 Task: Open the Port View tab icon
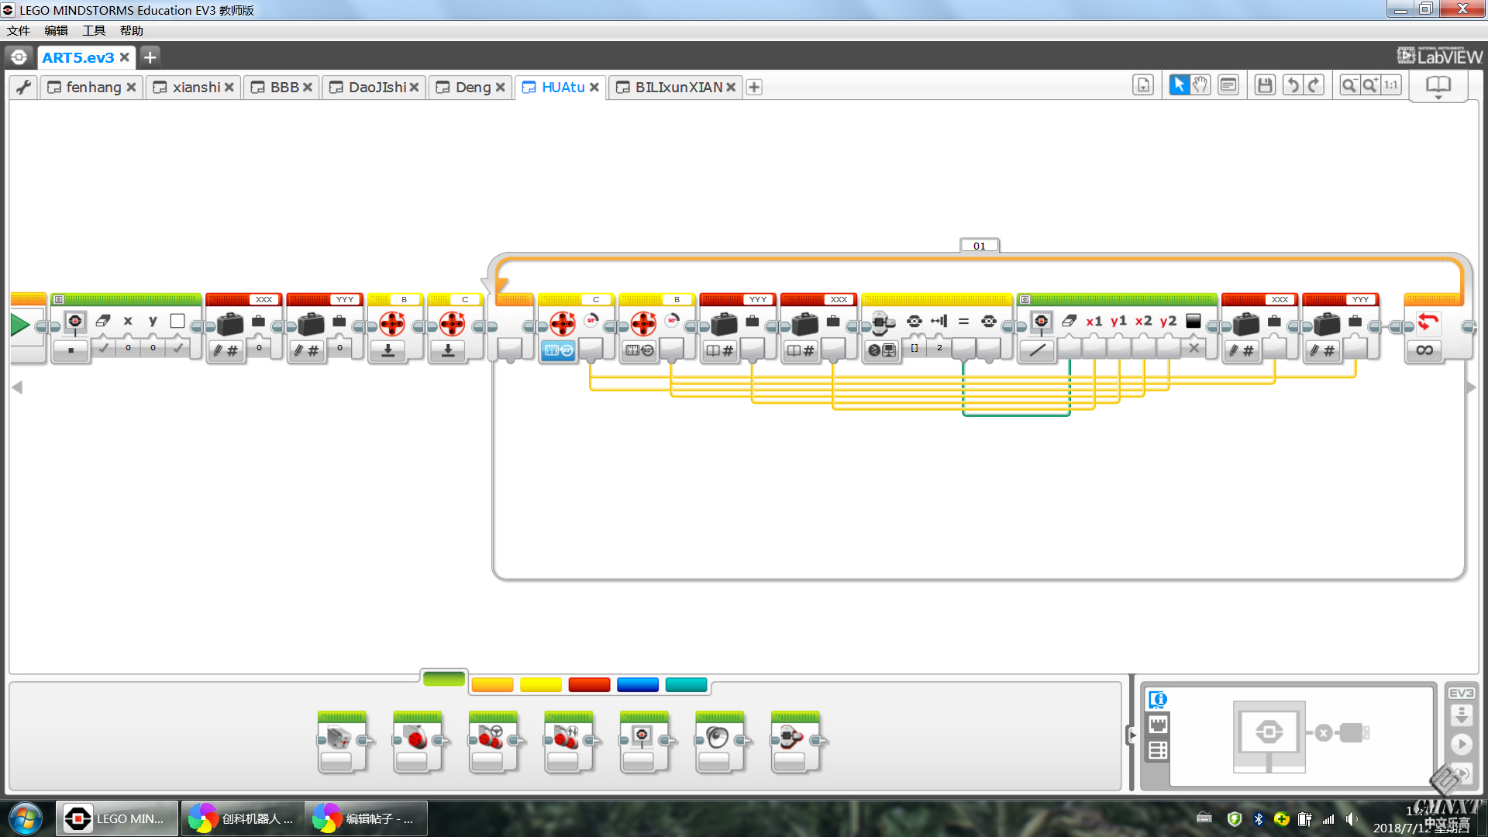(1158, 725)
